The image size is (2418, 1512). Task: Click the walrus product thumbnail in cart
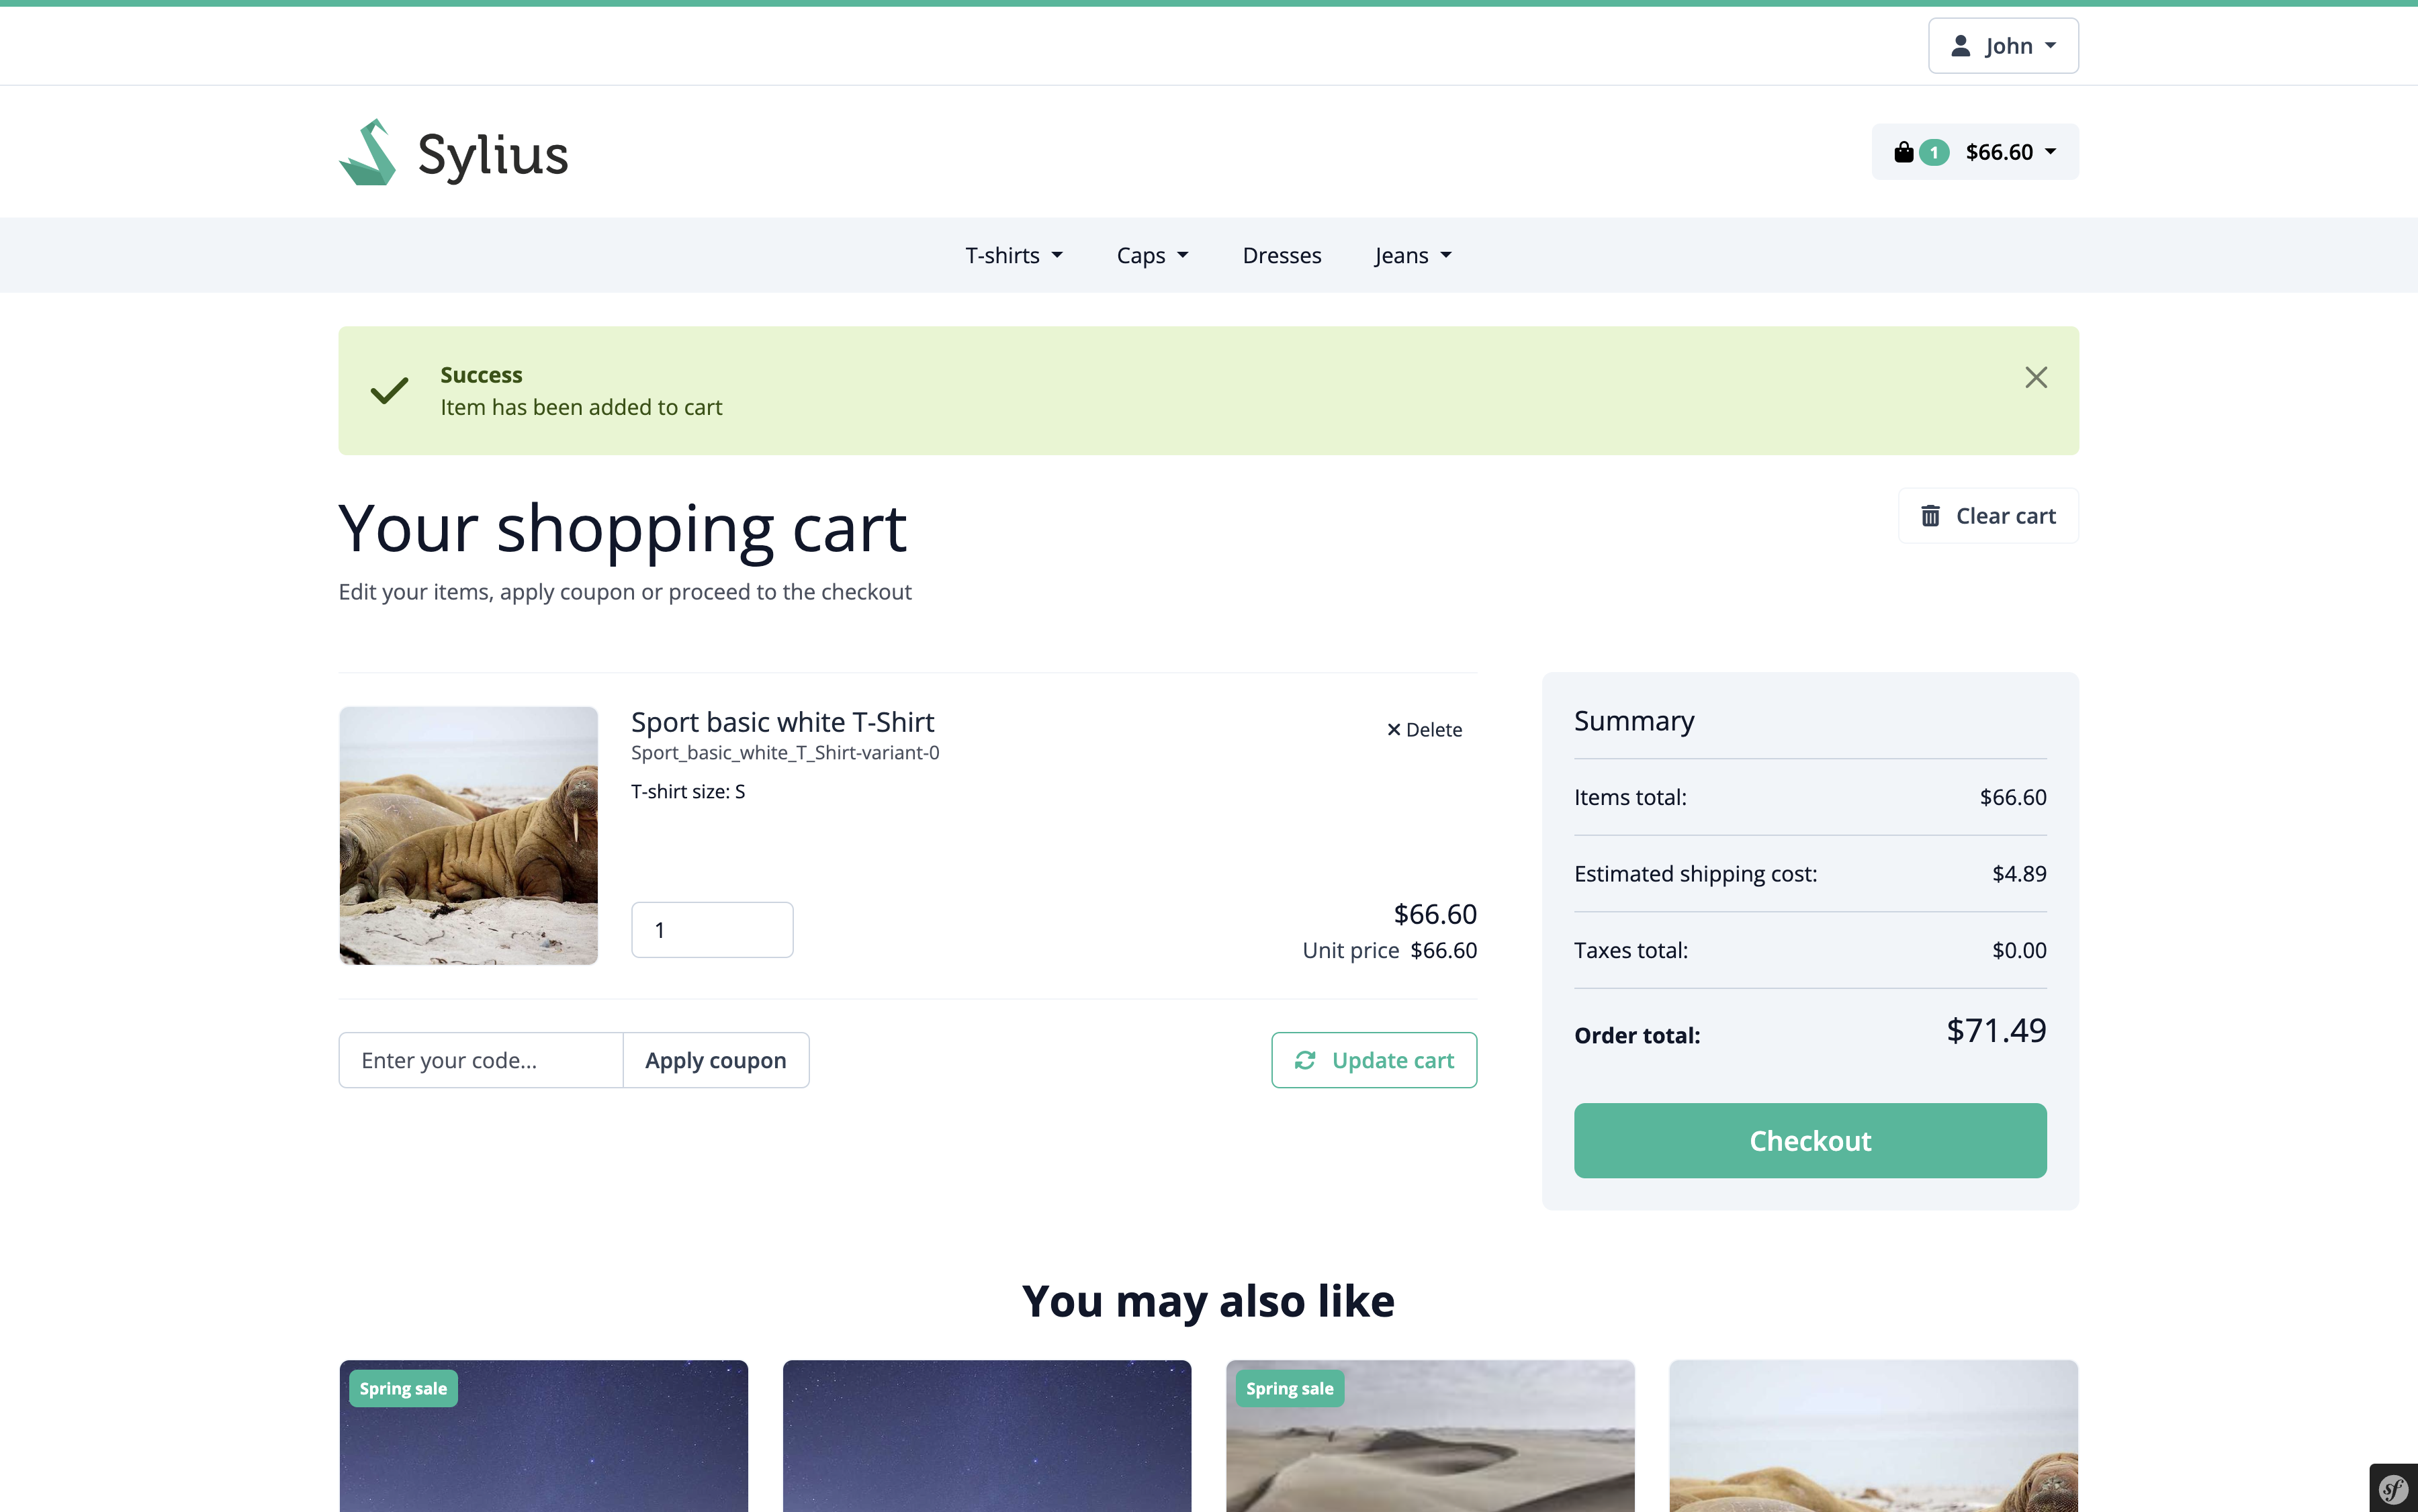point(468,835)
